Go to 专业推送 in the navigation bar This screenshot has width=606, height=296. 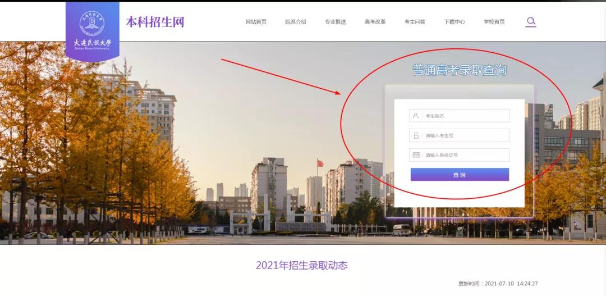pyautogui.click(x=336, y=22)
